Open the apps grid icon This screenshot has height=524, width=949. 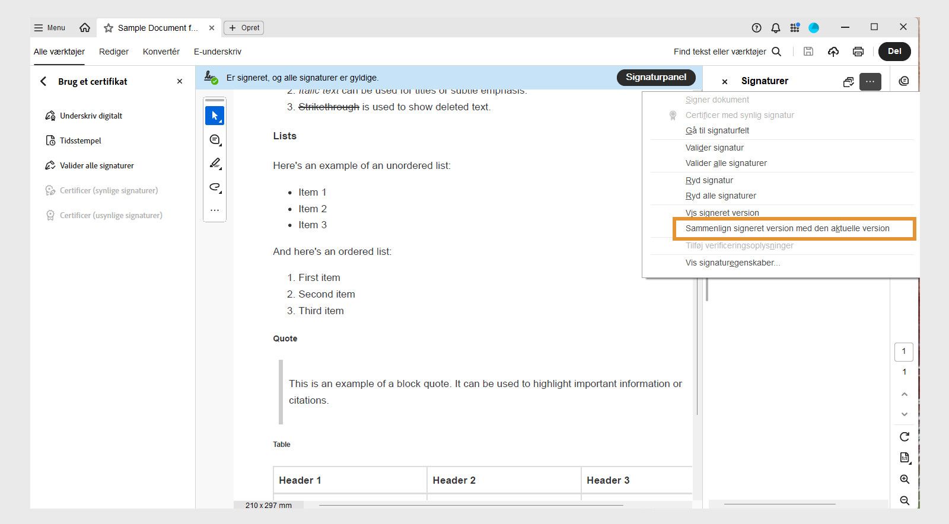[795, 28]
